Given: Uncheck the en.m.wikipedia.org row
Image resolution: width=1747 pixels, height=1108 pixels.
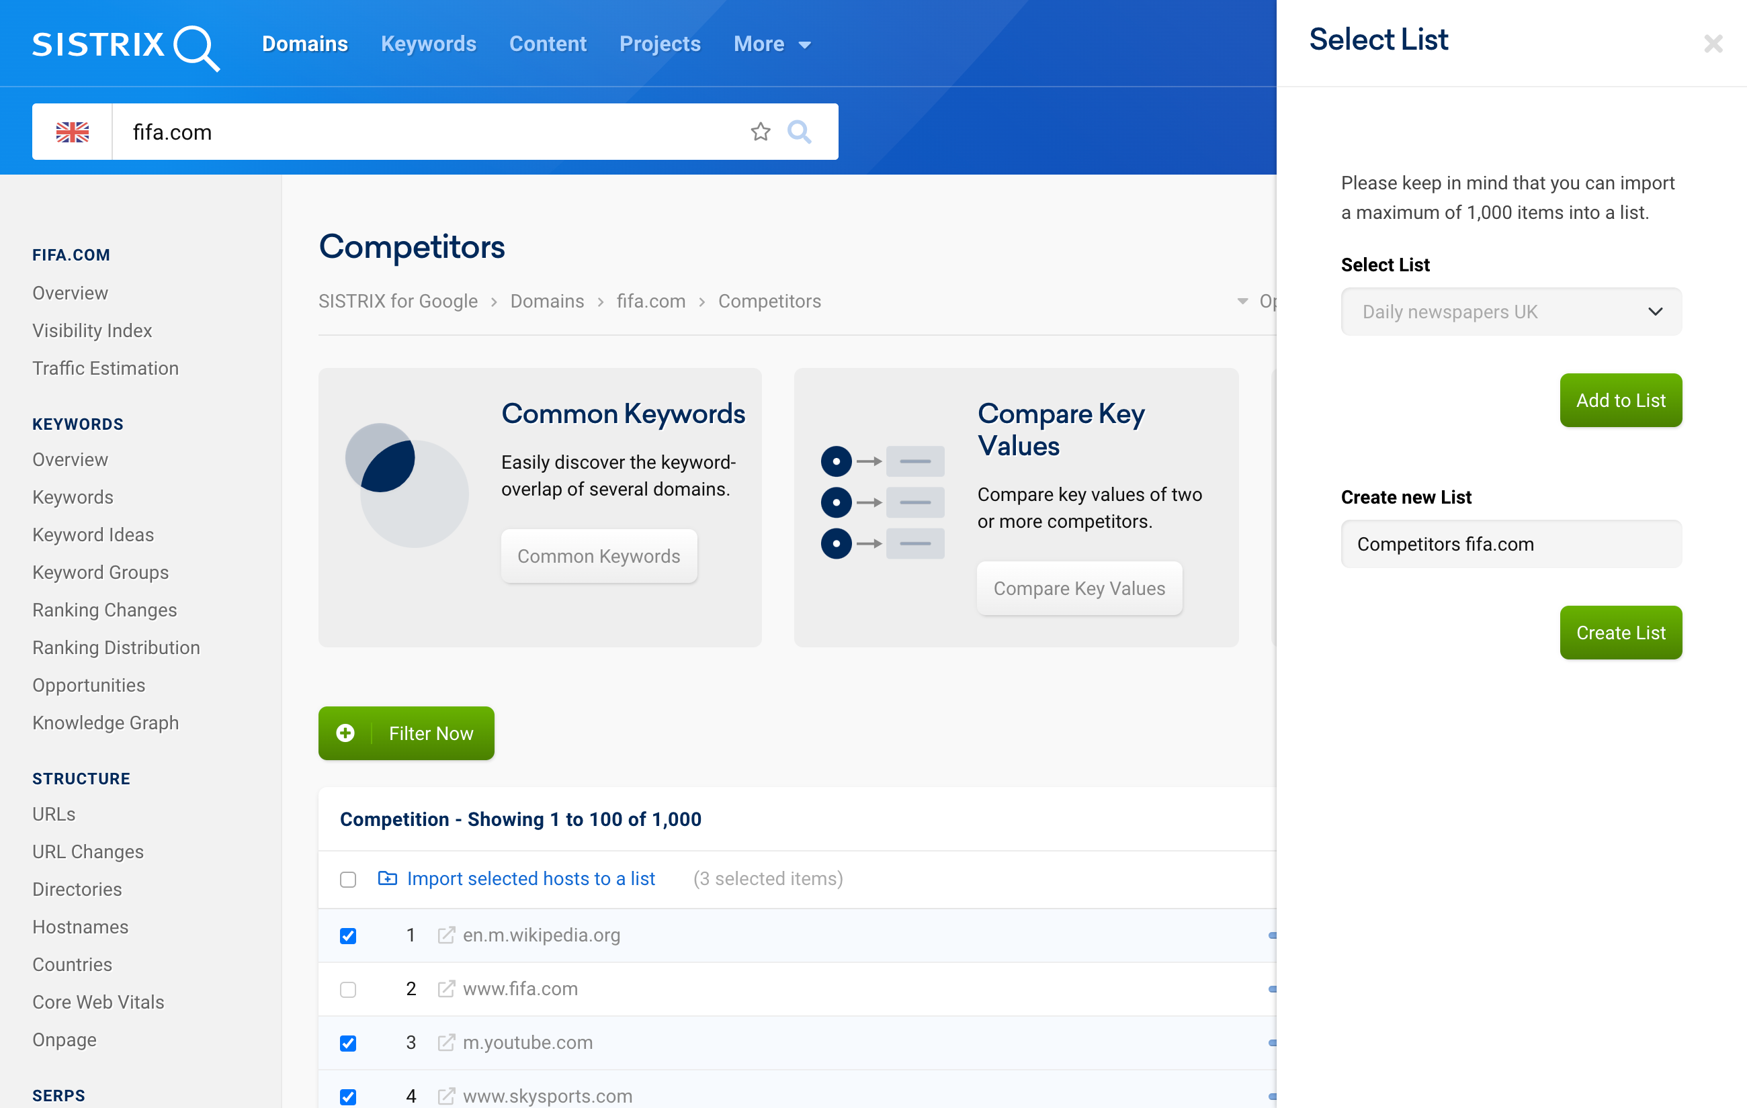Looking at the screenshot, I should (x=348, y=935).
